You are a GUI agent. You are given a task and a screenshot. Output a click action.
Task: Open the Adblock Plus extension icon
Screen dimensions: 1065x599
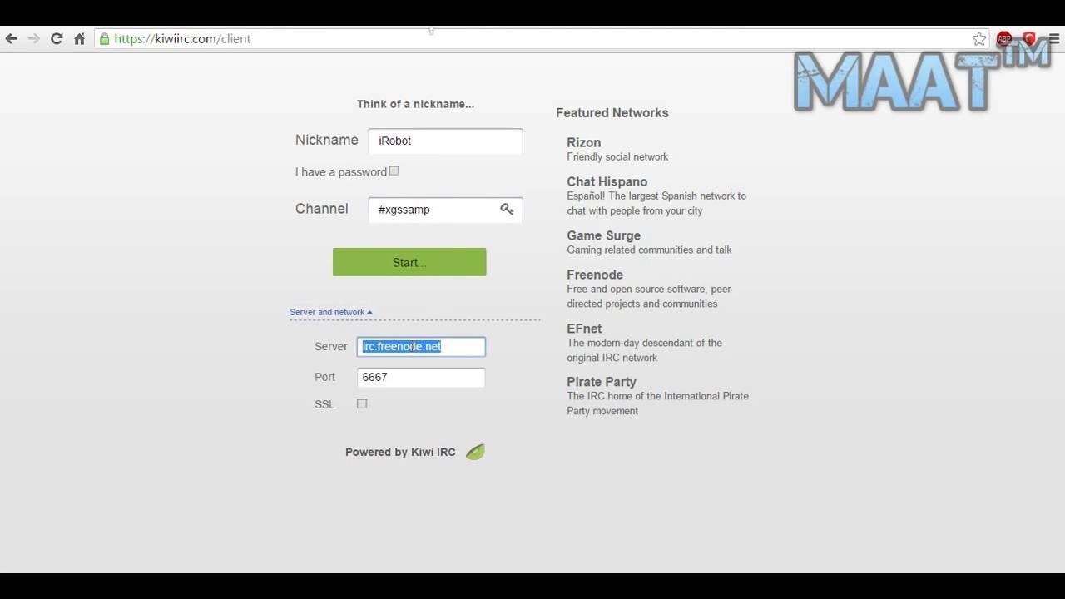click(1004, 39)
